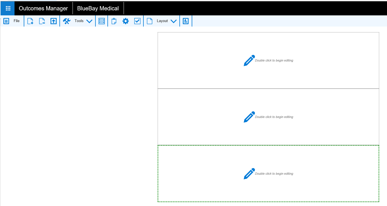
Task: Open the File menu
Action: tap(17, 21)
